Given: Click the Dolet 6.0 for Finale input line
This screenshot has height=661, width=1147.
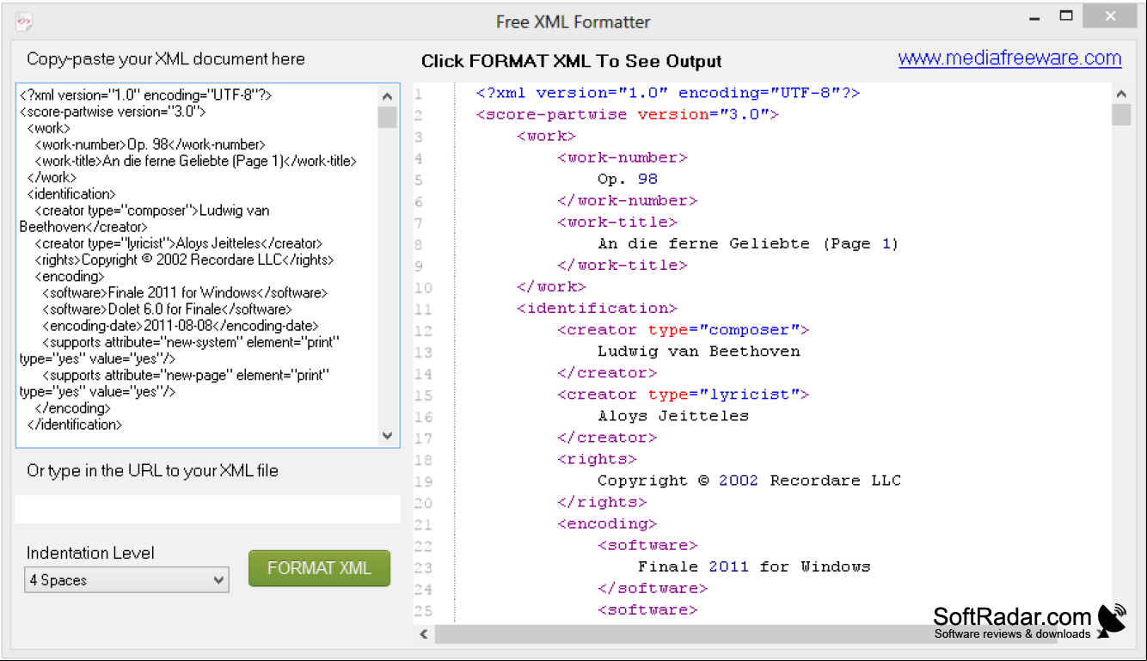Looking at the screenshot, I should [x=168, y=309].
